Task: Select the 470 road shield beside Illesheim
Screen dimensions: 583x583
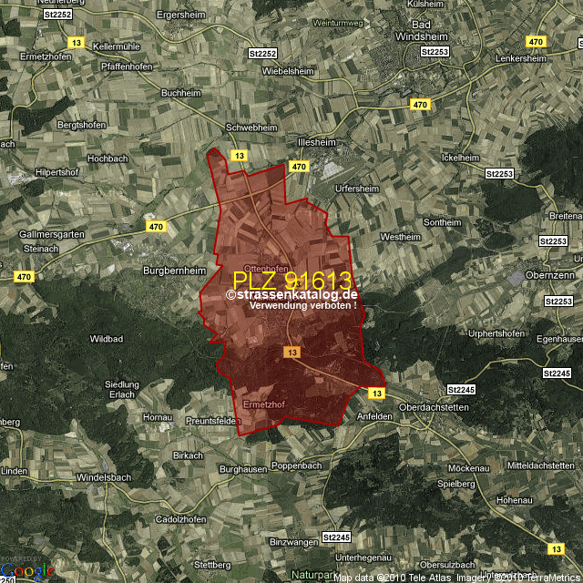Action: point(299,167)
